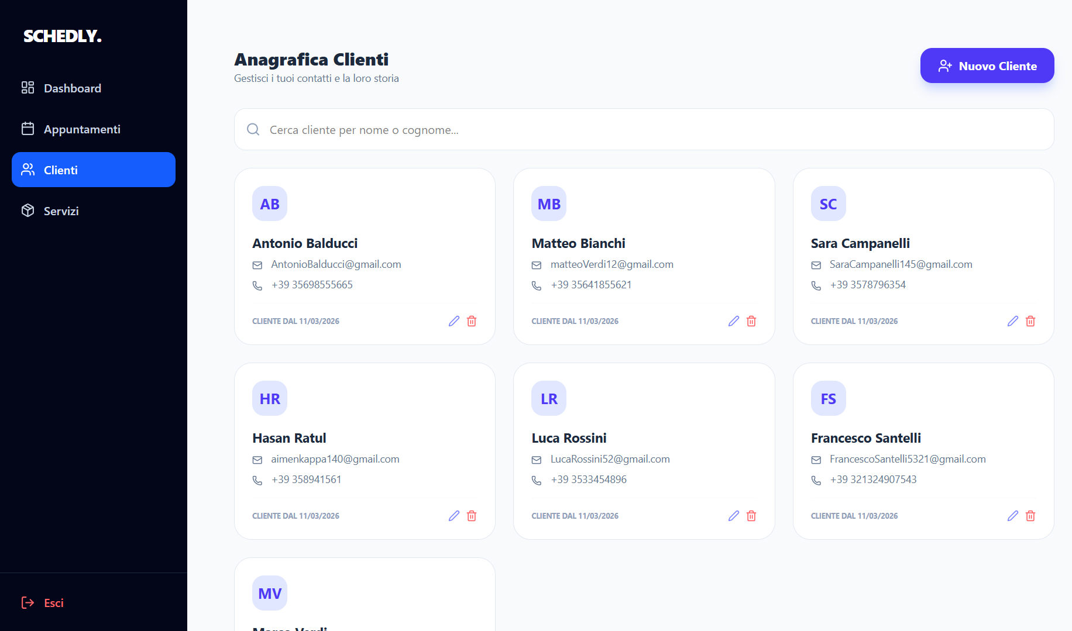
Task: Open the Dashboard section
Action: tap(94, 88)
